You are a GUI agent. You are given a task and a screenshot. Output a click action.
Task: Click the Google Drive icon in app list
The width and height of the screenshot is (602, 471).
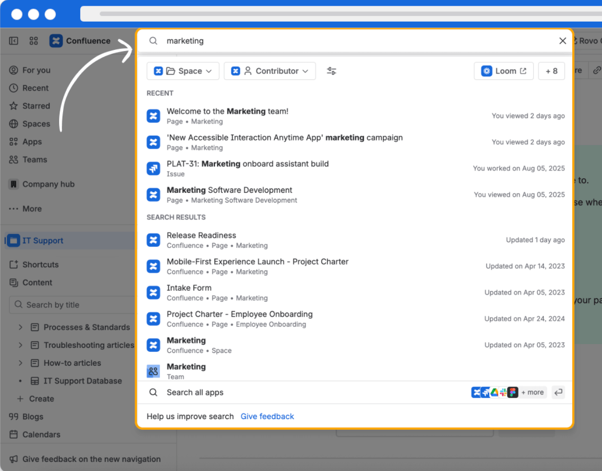click(x=494, y=392)
